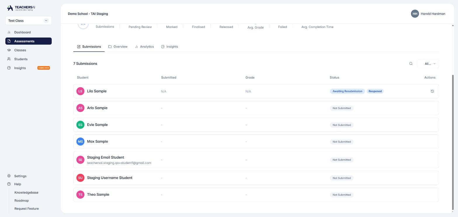
Task: Click the Reopened status badge
Action: pyautogui.click(x=375, y=91)
